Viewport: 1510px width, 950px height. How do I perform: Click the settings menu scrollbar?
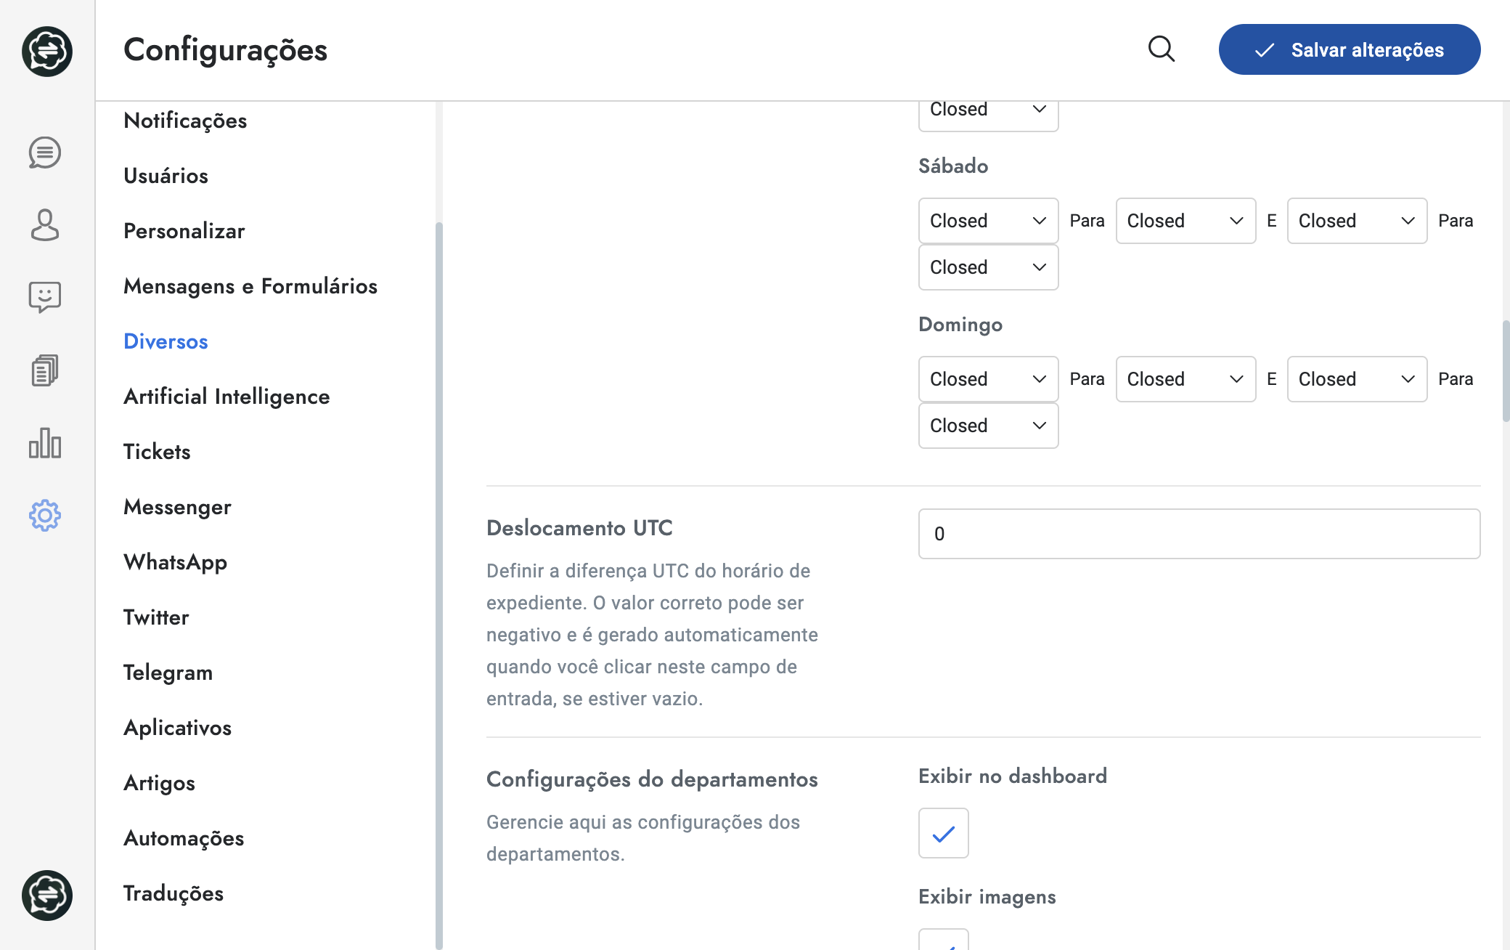coord(438,585)
